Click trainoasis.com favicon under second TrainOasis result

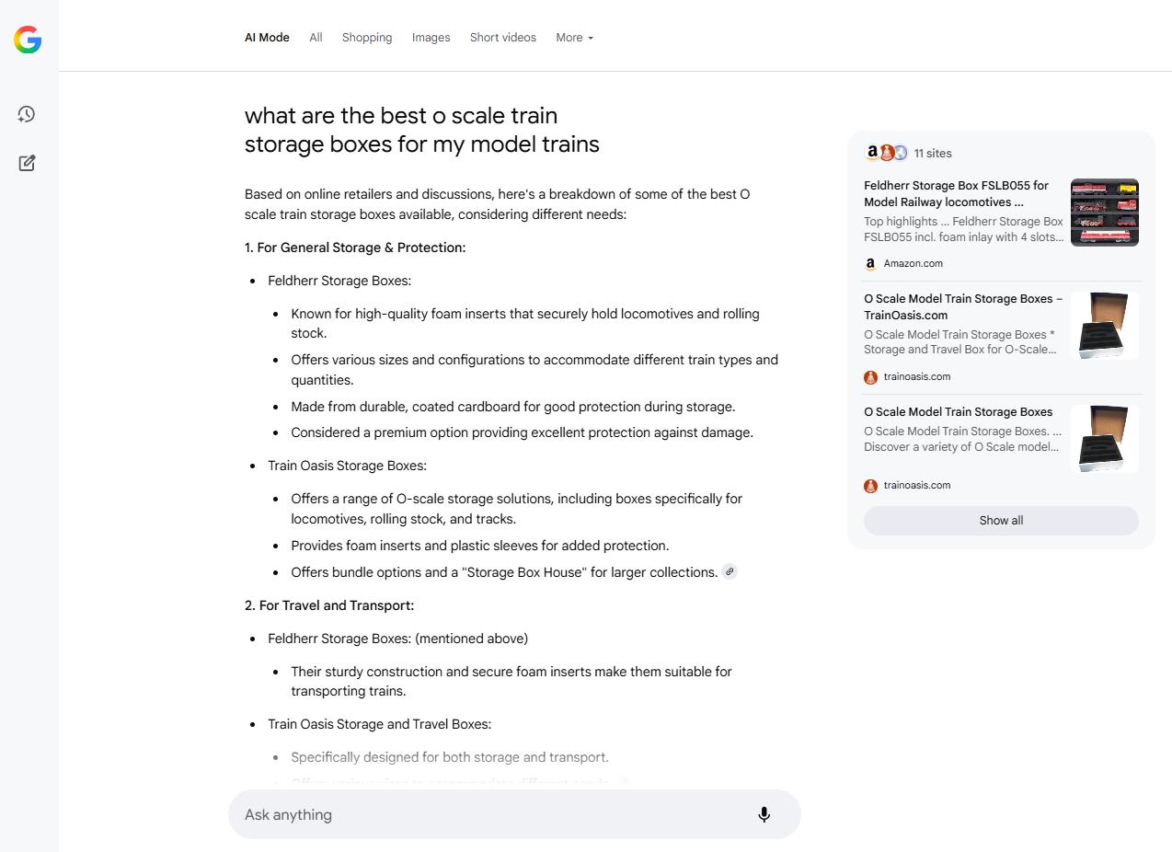coord(870,485)
